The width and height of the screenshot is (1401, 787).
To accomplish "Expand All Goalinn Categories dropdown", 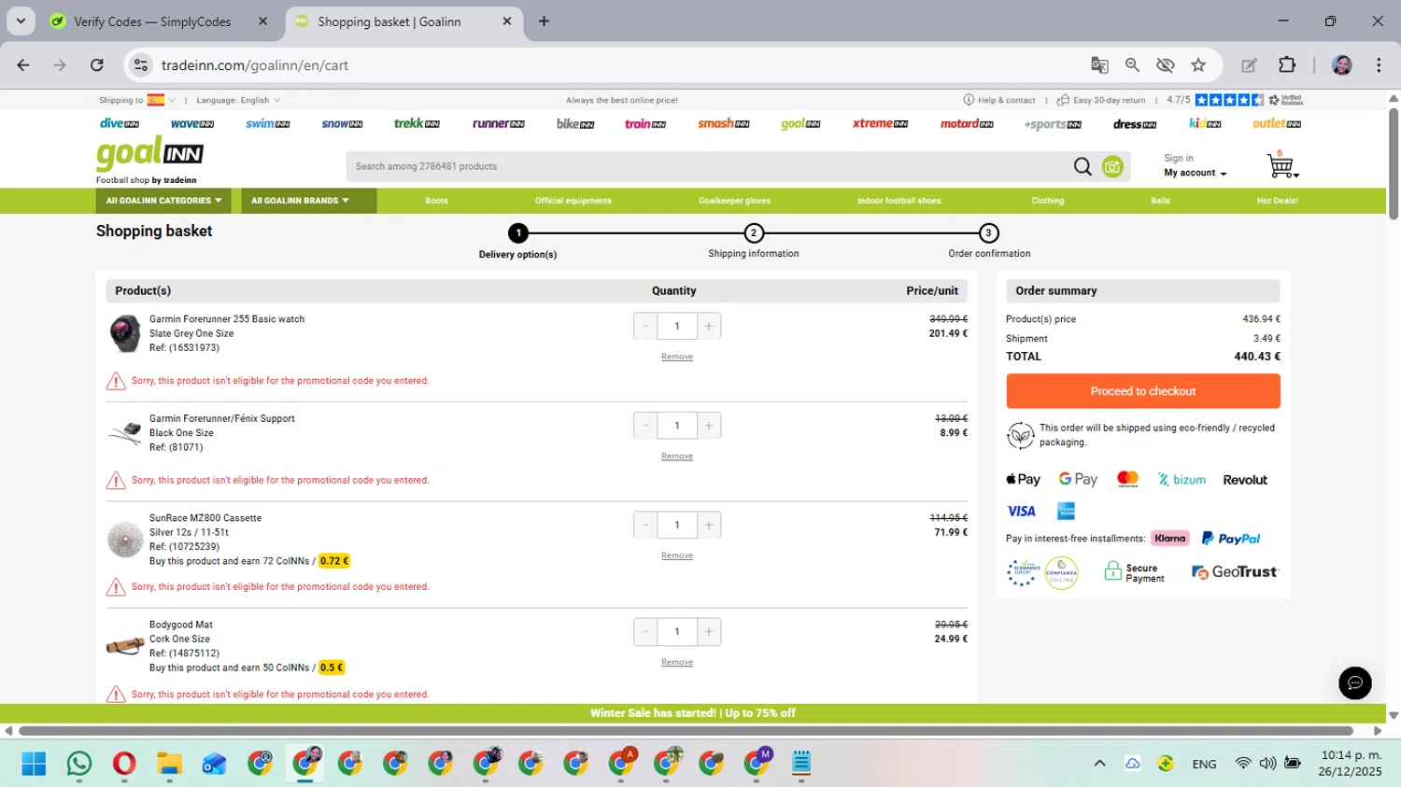I will point(163,201).
